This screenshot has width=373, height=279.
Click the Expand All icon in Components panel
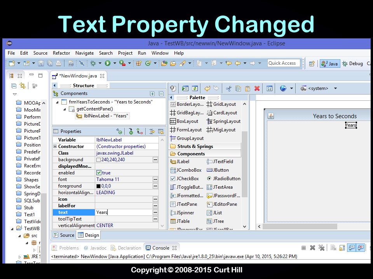[152, 94]
